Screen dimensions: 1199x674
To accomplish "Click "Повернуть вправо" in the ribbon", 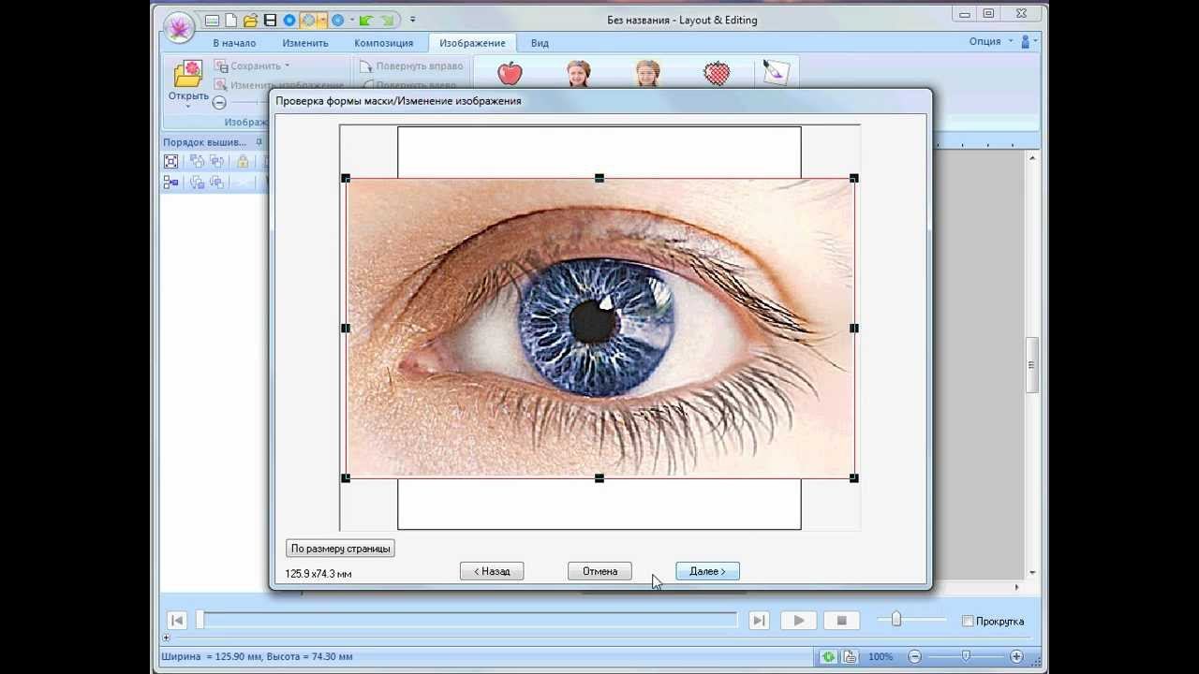I will [x=411, y=66].
